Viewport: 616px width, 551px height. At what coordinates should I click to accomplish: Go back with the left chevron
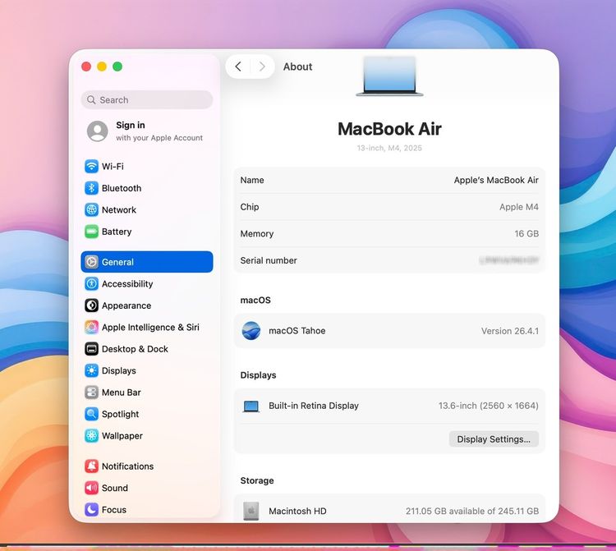click(238, 67)
